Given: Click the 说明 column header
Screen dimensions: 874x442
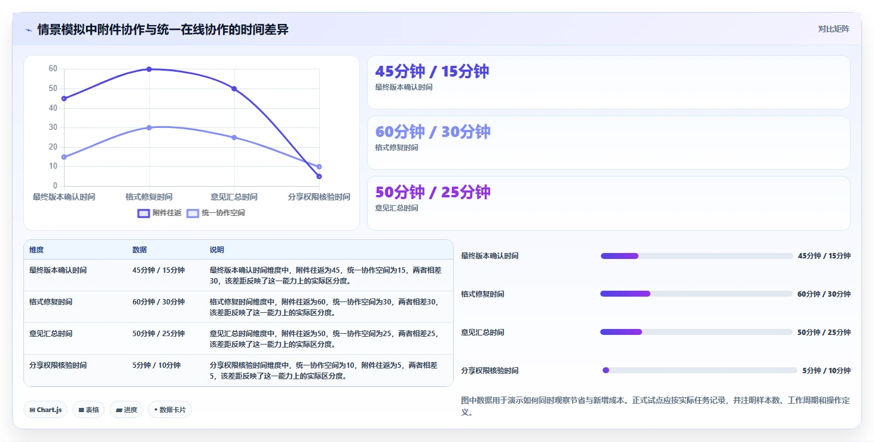Looking at the screenshot, I should (217, 250).
